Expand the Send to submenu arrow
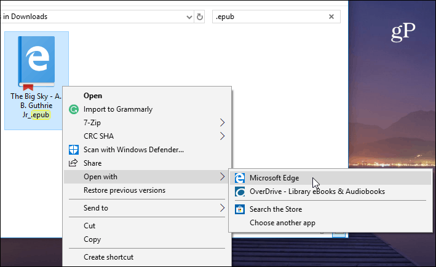Image resolution: width=436 pixels, height=267 pixels. point(222,208)
